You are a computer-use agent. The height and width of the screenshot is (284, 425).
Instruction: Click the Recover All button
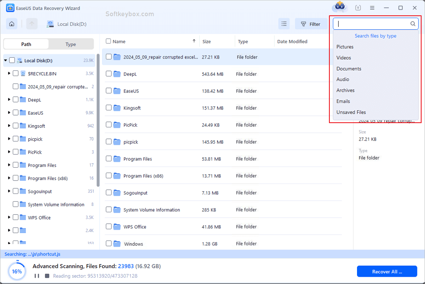[386, 271]
